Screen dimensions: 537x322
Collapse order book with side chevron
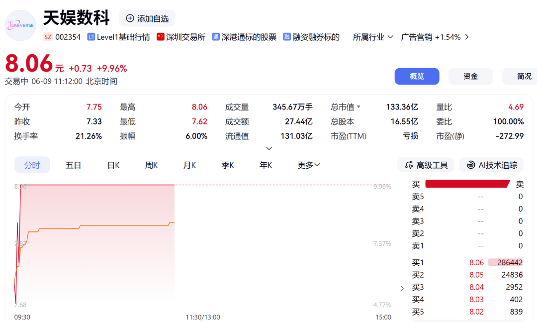point(402,288)
